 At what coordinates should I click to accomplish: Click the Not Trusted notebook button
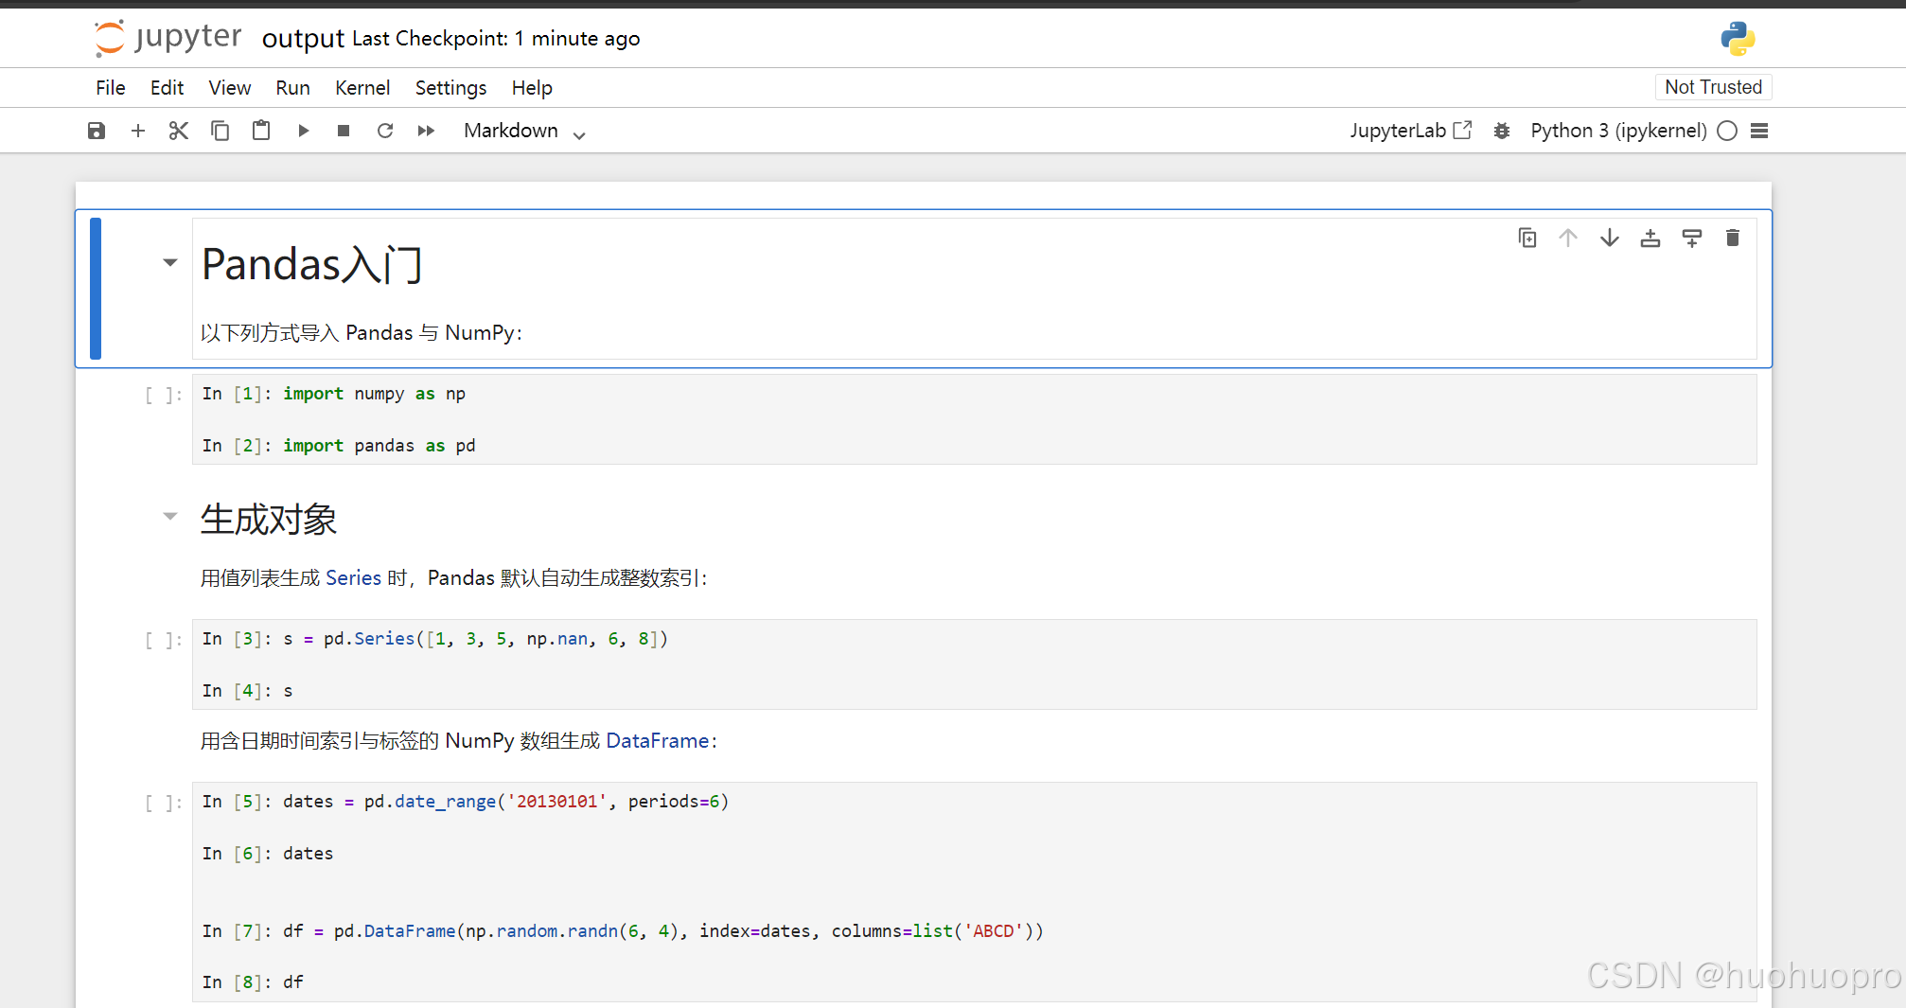coord(1713,87)
